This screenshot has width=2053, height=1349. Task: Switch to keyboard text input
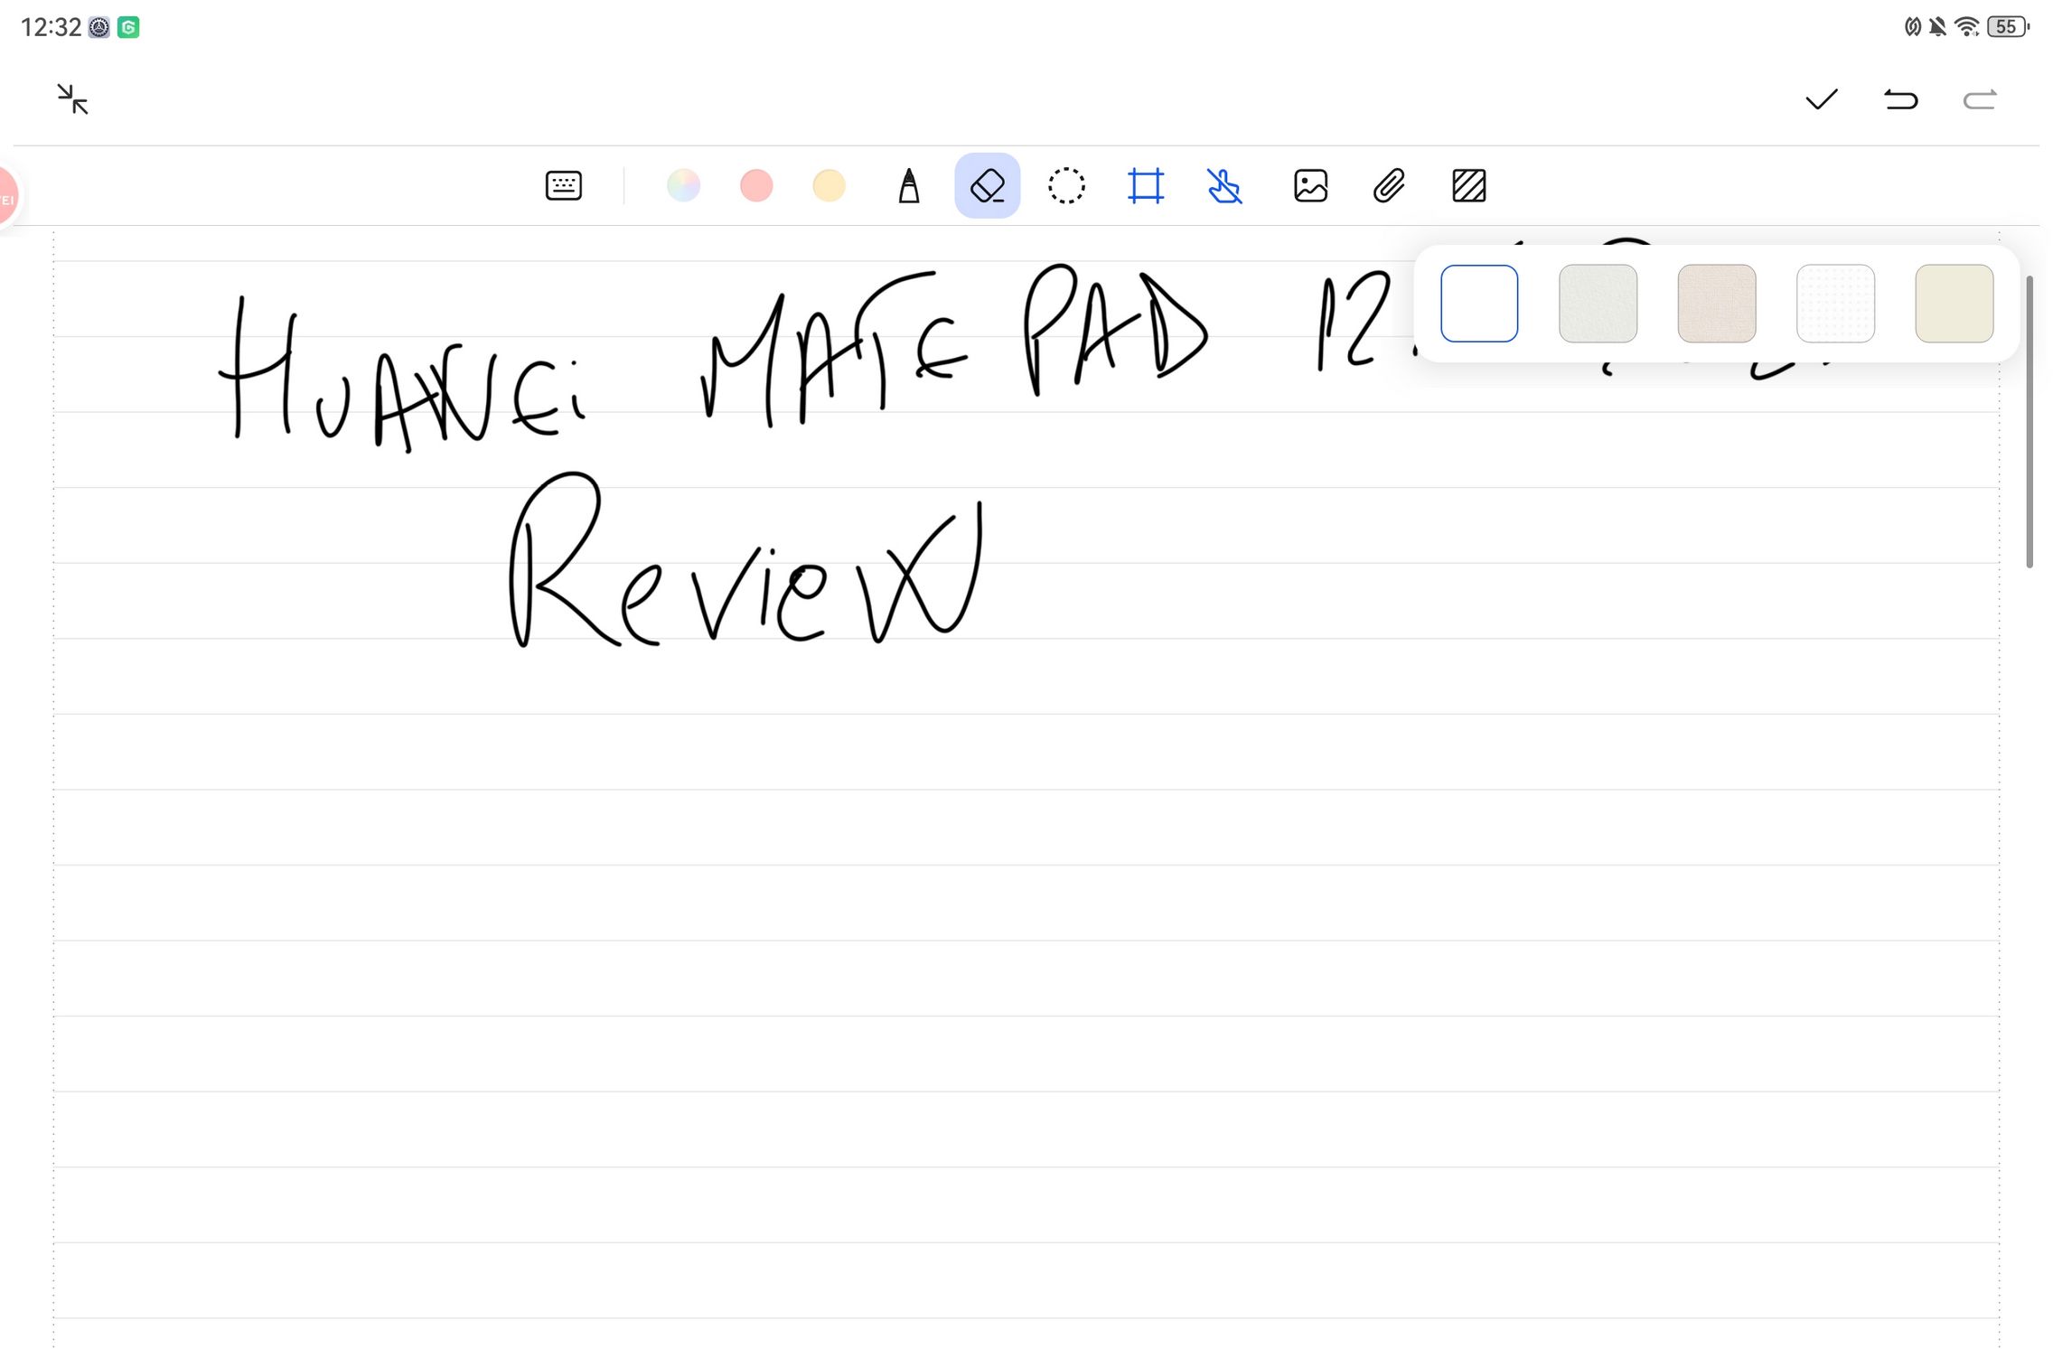tap(564, 186)
